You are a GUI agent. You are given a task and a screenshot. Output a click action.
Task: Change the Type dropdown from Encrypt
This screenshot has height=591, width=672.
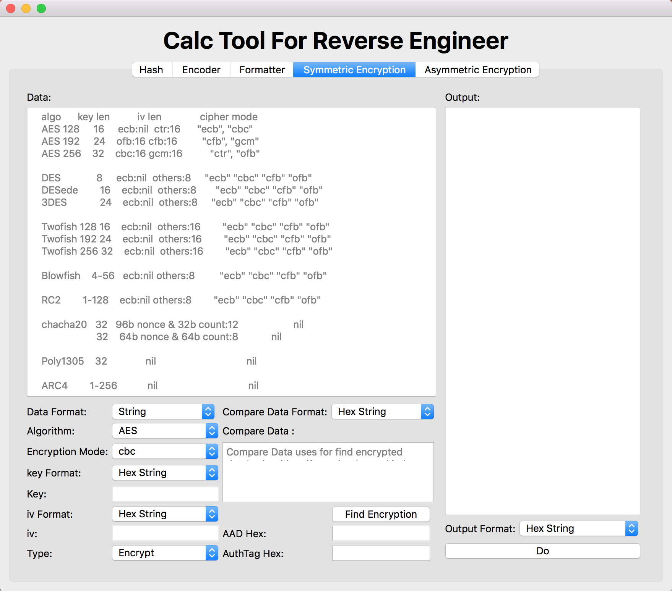165,553
